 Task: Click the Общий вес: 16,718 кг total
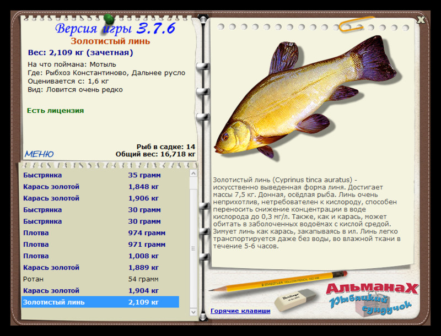[155, 154]
